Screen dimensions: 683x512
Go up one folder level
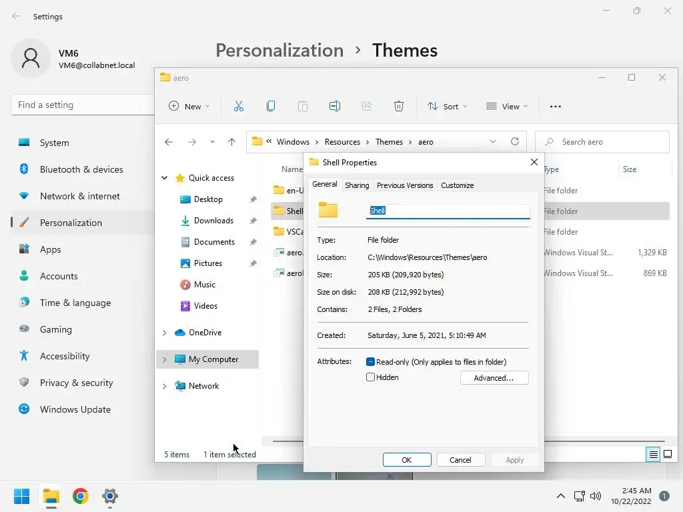(231, 142)
